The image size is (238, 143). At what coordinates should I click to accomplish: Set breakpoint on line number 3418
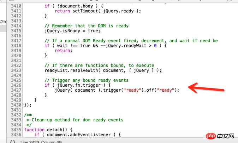16,46
